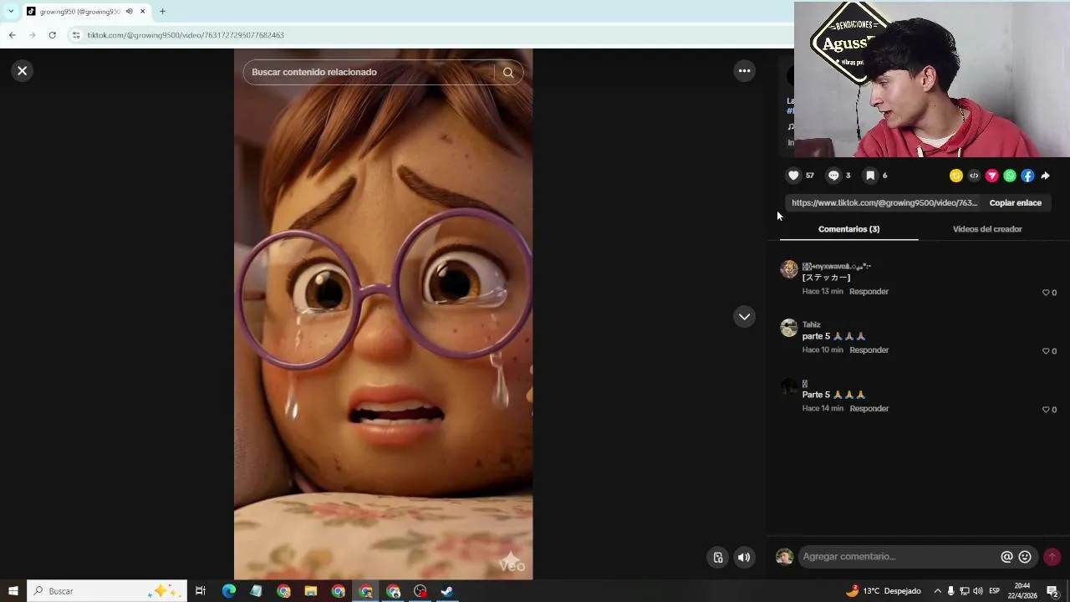Mute the tab via its speaker icon
The height and width of the screenshot is (602, 1070).
pos(129,12)
